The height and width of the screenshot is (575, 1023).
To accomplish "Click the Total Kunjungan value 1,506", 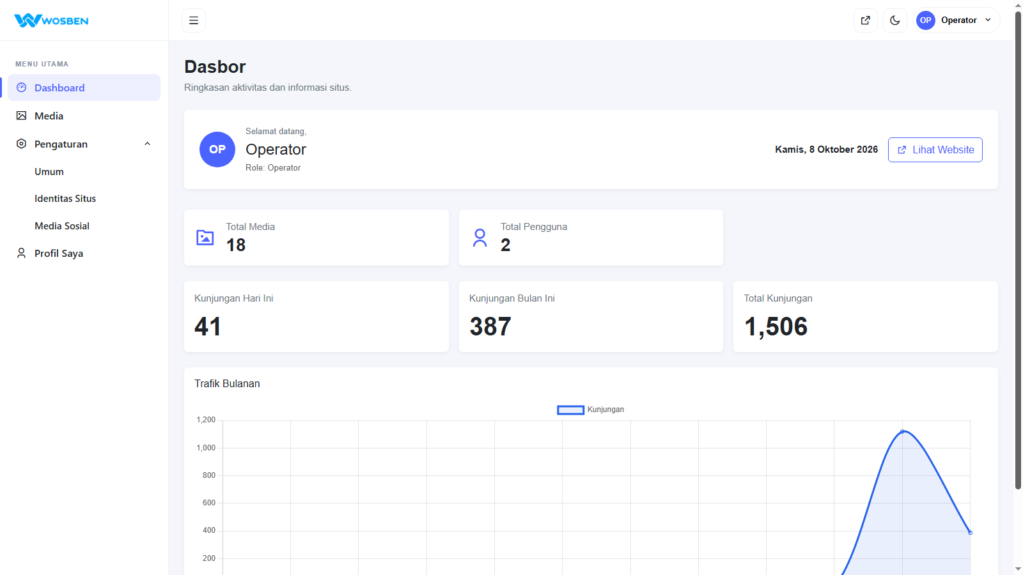I will 776,327.
